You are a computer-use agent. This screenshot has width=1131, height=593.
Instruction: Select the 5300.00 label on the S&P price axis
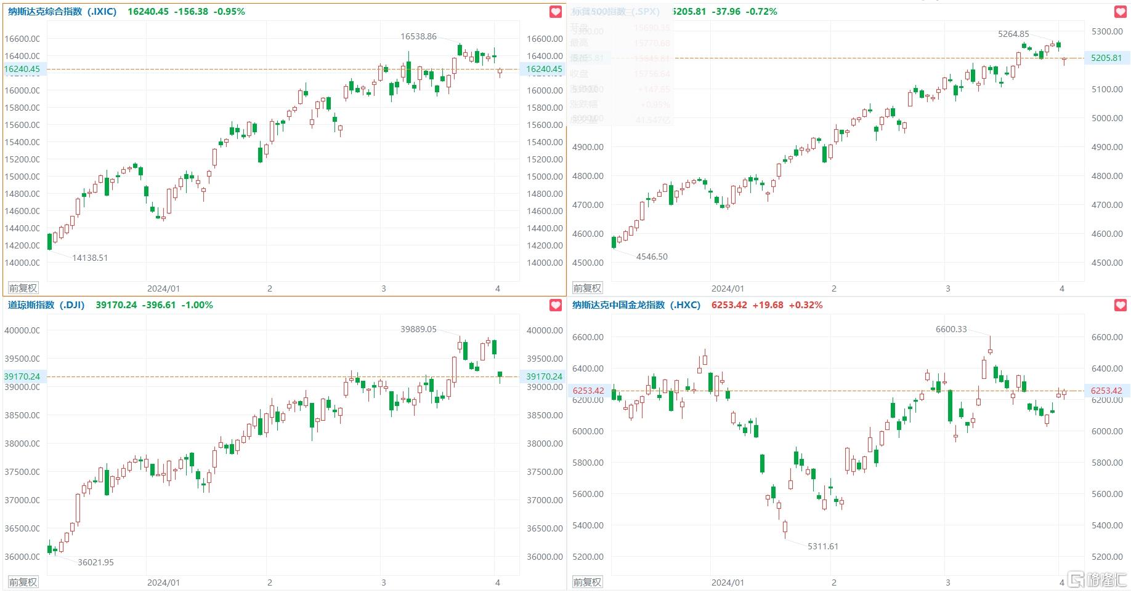pyautogui.click(x=1107, y=31)
